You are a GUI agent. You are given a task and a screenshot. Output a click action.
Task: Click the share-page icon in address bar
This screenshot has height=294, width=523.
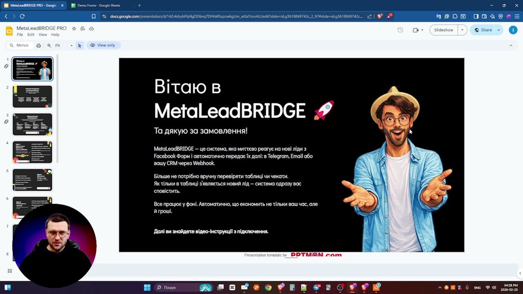click(369, 16)
